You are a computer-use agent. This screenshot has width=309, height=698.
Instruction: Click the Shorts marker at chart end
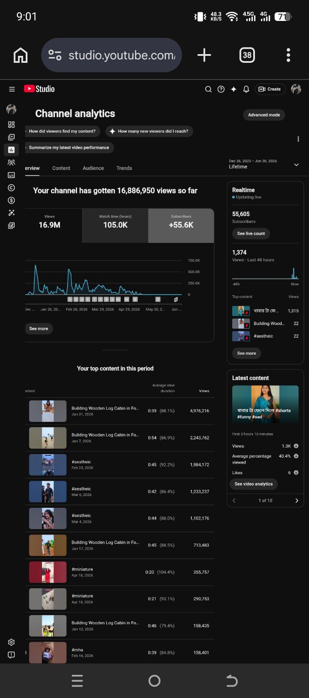(176, 299)
